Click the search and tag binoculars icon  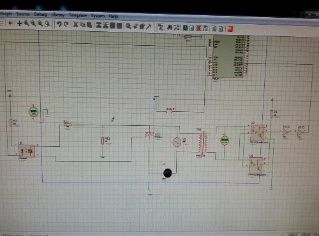click(170, 27)
